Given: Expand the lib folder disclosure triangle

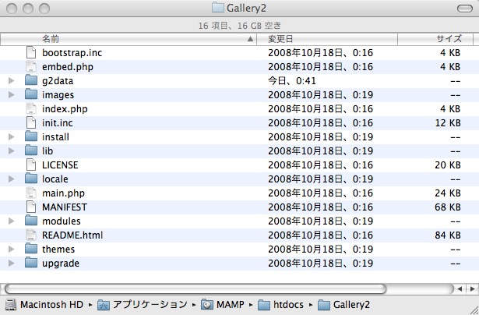Looking at the screenshot, I should click(x=12, y=150).
